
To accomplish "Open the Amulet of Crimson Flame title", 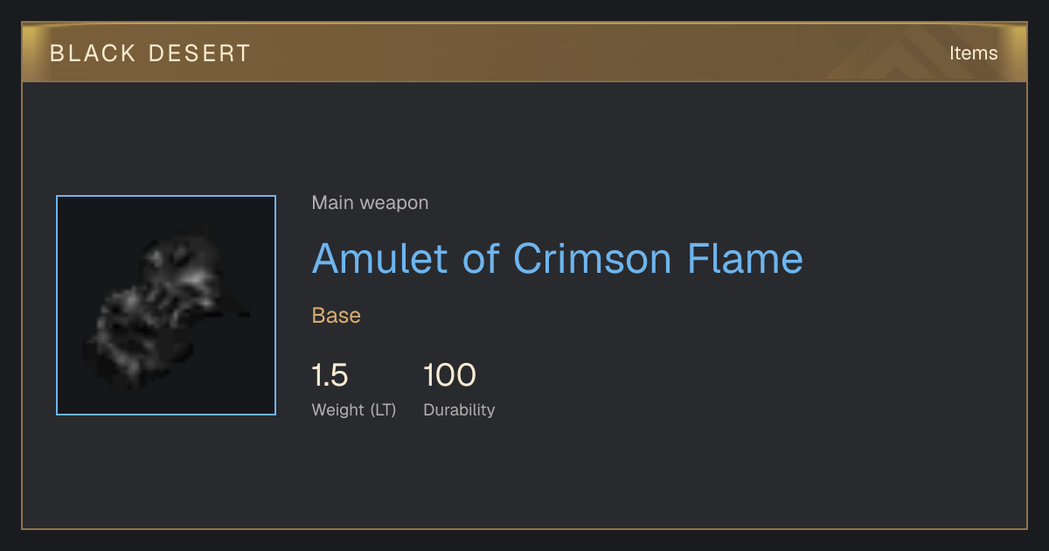I will point(557,258).
